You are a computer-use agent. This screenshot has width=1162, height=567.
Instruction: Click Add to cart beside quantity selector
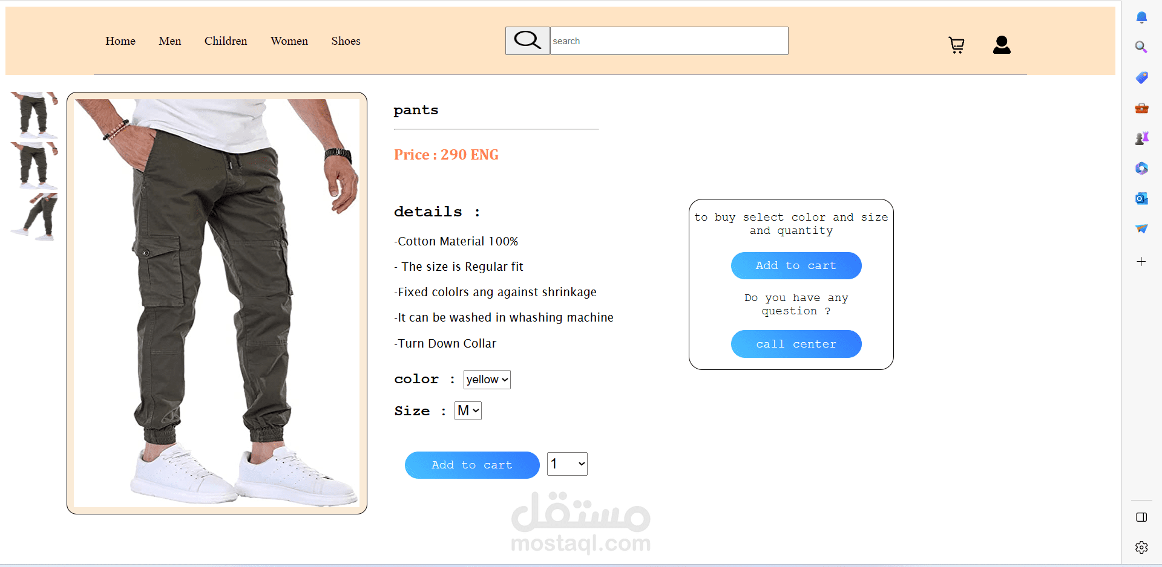[472, 465]
